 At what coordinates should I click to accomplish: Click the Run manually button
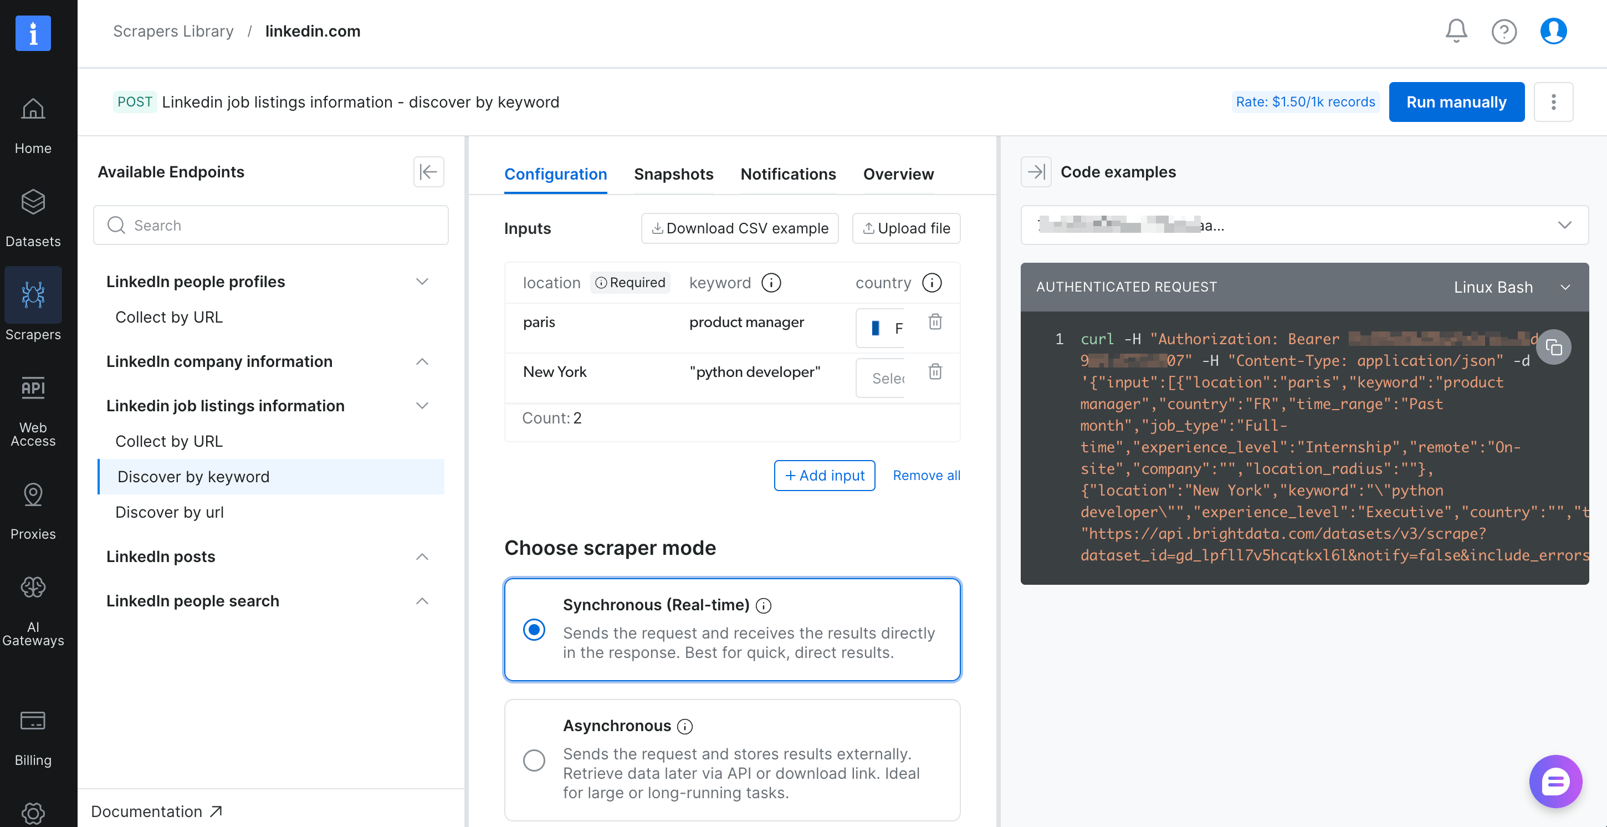[x=1457, y=102]
